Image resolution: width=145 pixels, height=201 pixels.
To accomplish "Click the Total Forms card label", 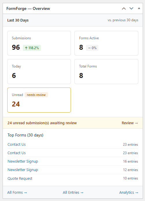I will [x=88, y=66].
